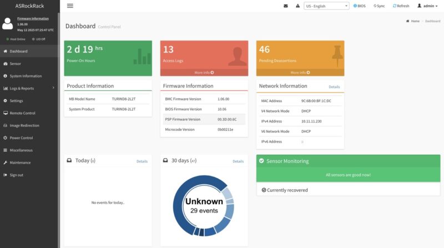
Task: Click the Currently recovered check icon
Action: [x=264, y=190]
